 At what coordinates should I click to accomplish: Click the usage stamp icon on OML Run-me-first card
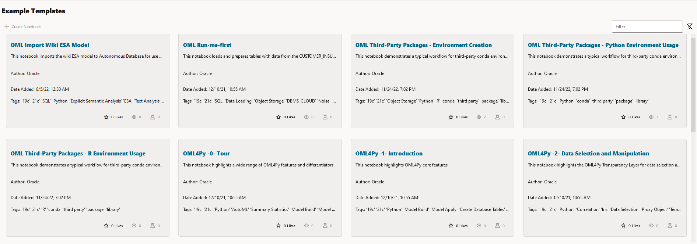[x=325, y=117]
